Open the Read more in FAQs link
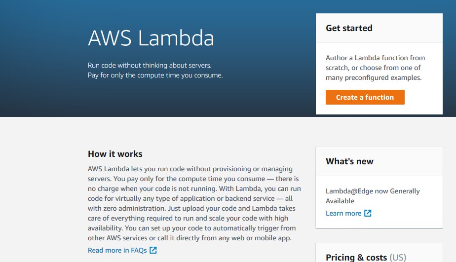Image resolution: width=456 pixels, height=262 pixels. point(117,250)
